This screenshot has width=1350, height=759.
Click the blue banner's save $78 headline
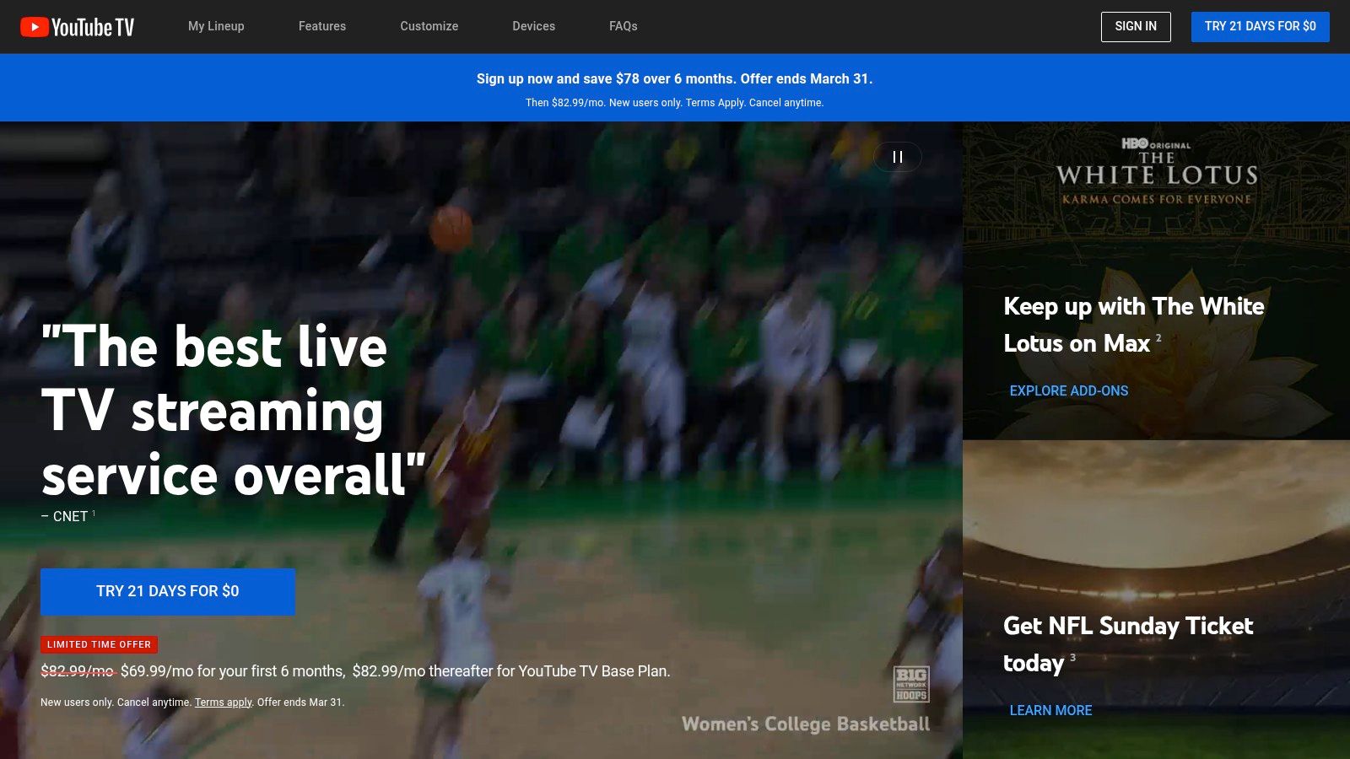[x=675, y=78]
